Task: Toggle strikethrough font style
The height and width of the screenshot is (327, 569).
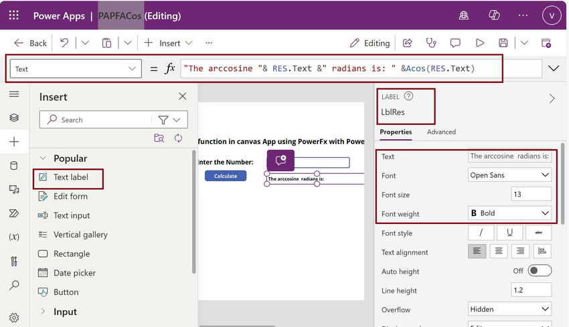Action: point(538,233)
